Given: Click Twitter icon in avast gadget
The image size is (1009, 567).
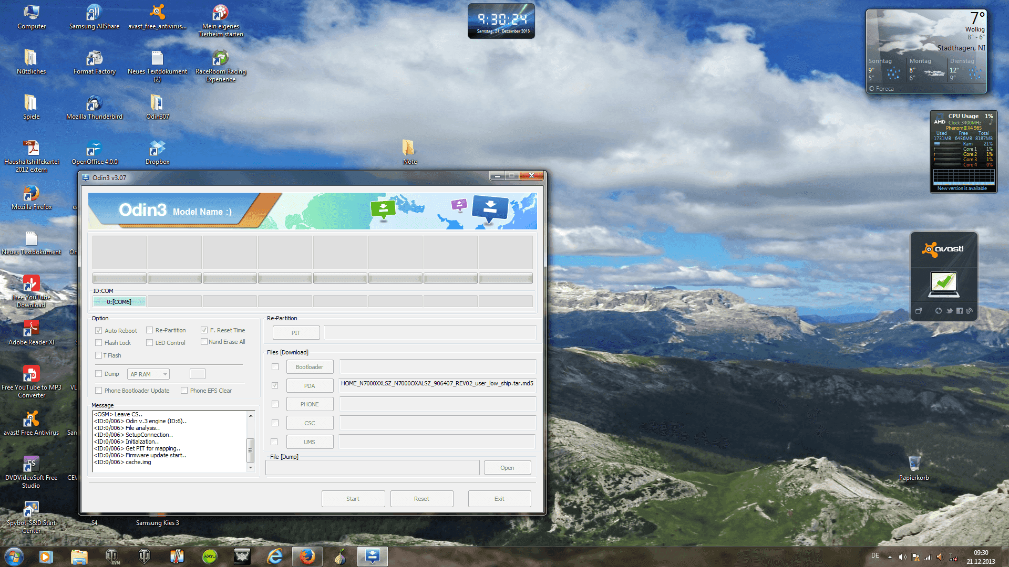Looking at the screenshot, I should point(949,311).
